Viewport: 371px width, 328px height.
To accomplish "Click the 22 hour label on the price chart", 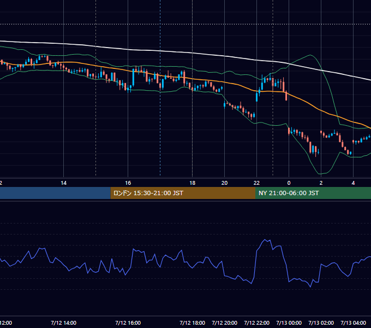I will (257, 183).
